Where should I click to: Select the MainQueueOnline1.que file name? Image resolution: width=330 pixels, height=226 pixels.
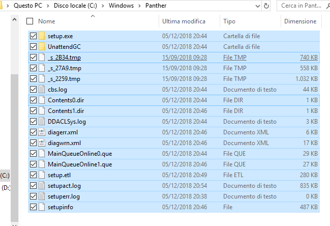(x=80, y=164)
